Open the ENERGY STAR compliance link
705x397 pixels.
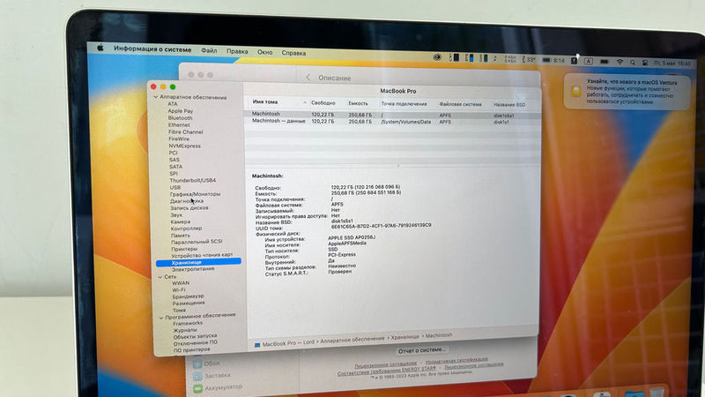387,370
